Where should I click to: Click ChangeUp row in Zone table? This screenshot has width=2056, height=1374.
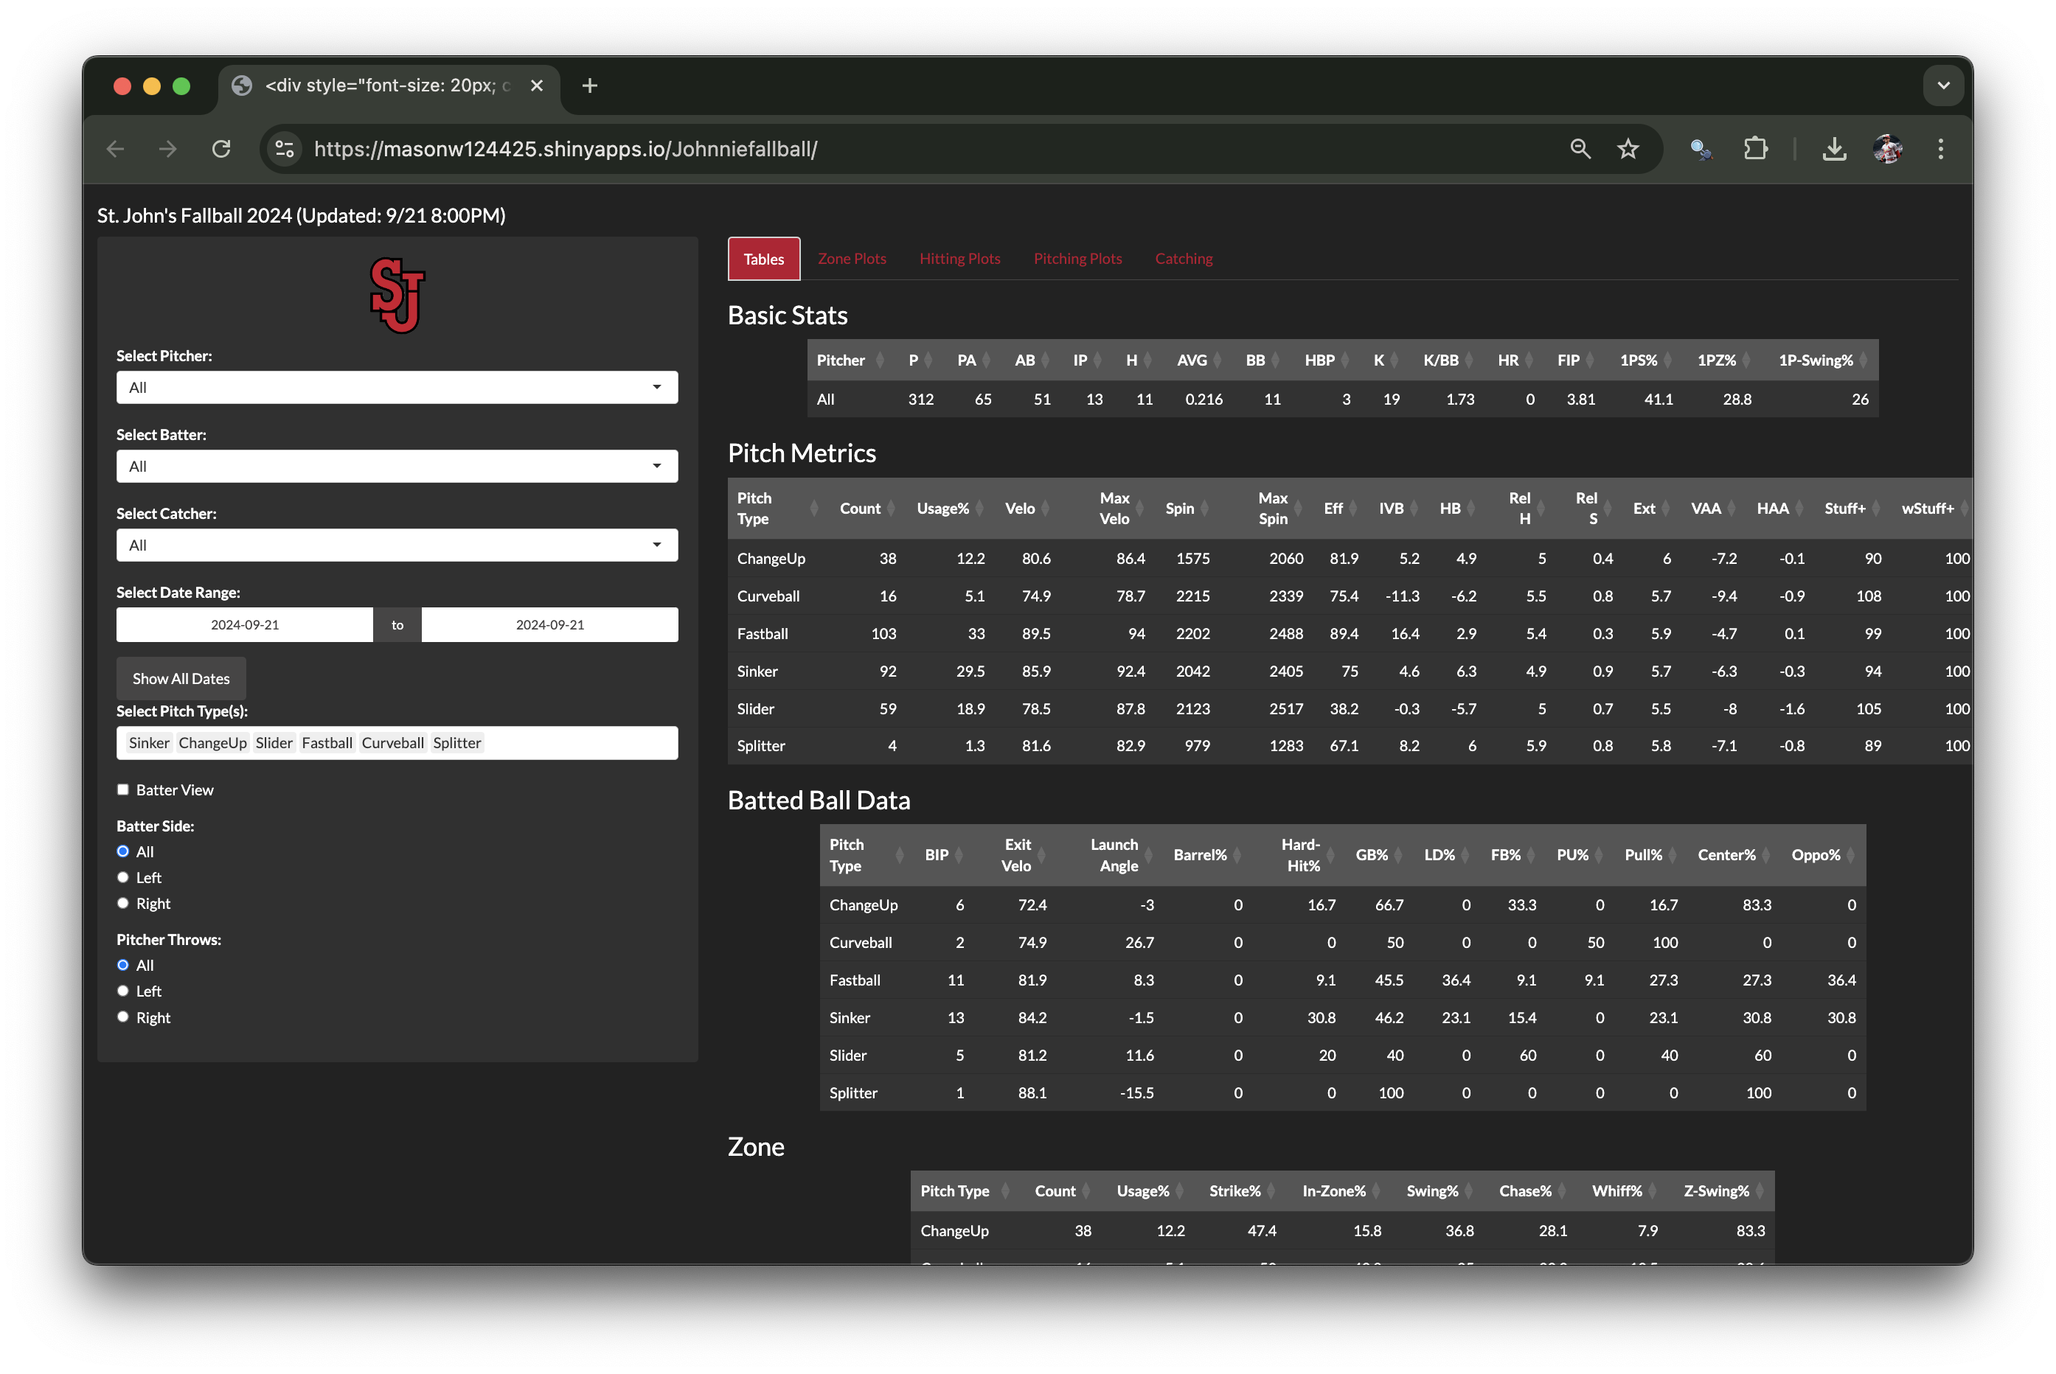[1343, 1230]
